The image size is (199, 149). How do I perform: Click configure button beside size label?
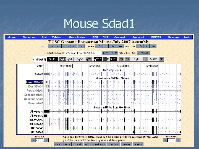[143, 53]
